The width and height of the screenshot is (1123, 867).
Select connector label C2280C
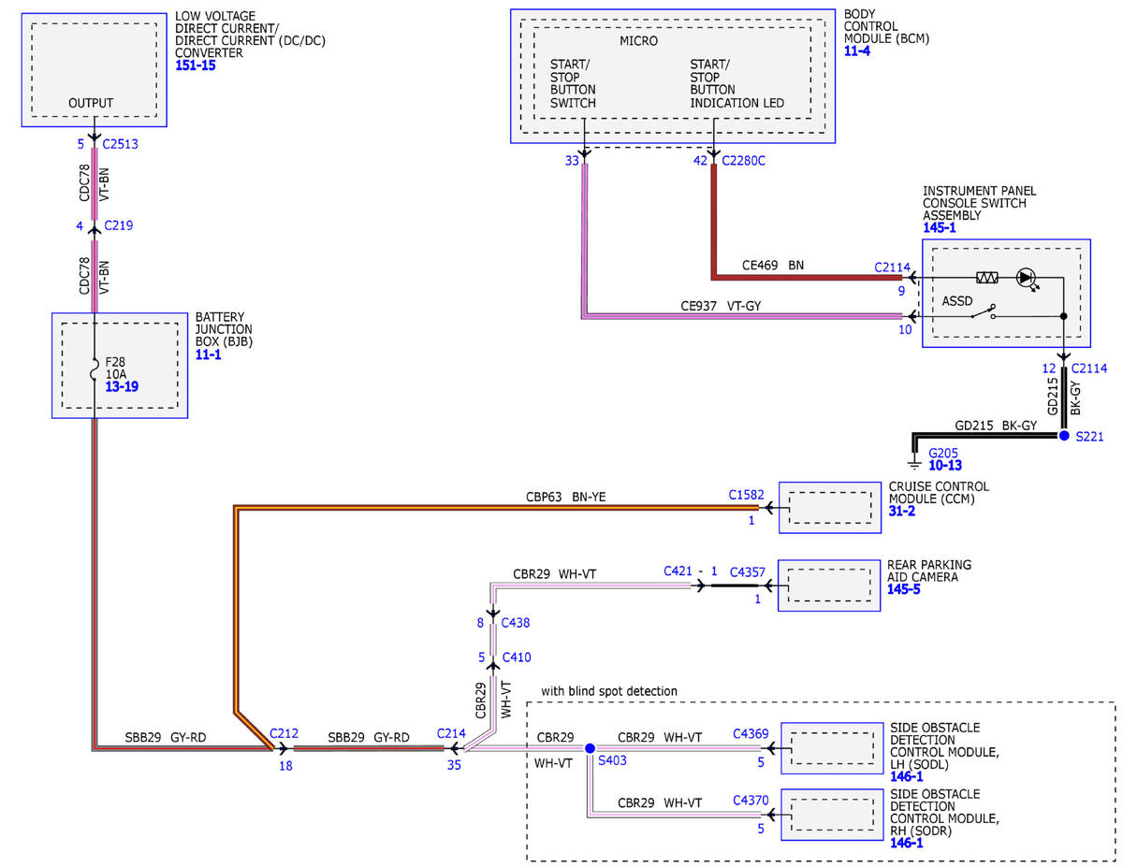click(x=743, y=161)
